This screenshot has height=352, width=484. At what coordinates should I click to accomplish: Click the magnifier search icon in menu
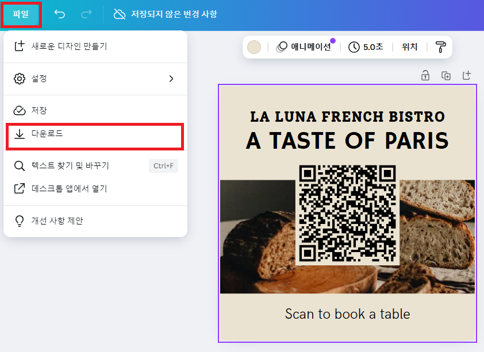[x=20, y=166]
